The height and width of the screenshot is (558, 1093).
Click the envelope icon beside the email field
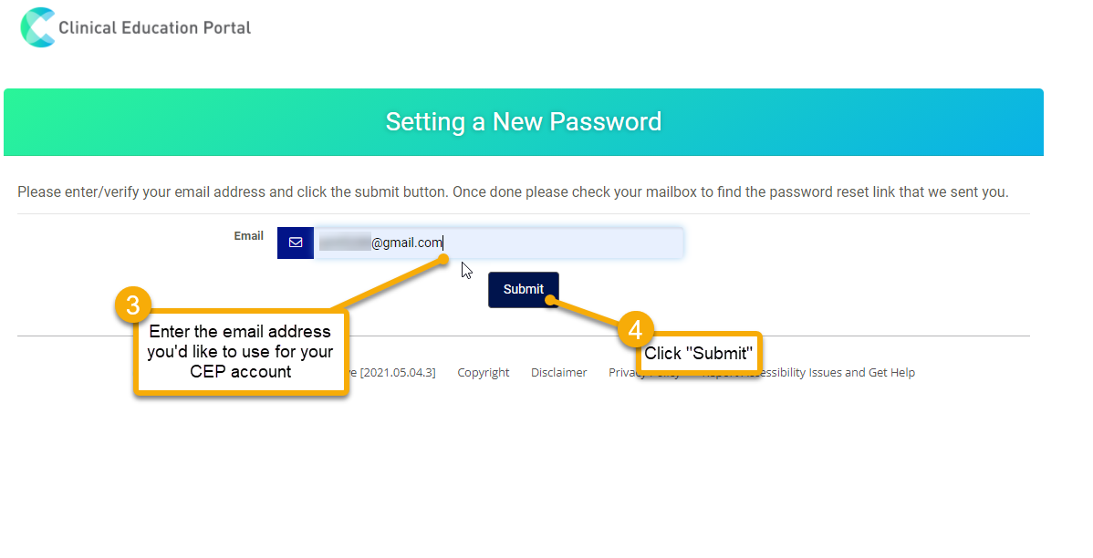[296, 243]
